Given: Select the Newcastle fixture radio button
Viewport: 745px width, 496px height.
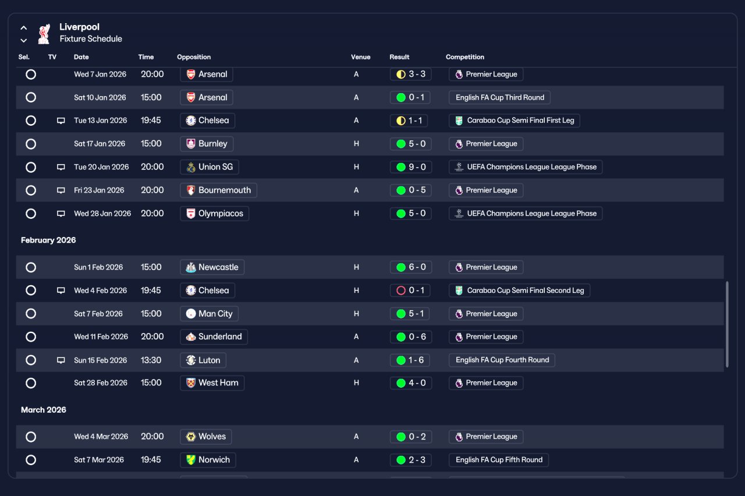Looking at the screenshot, I should pos(31,267).
